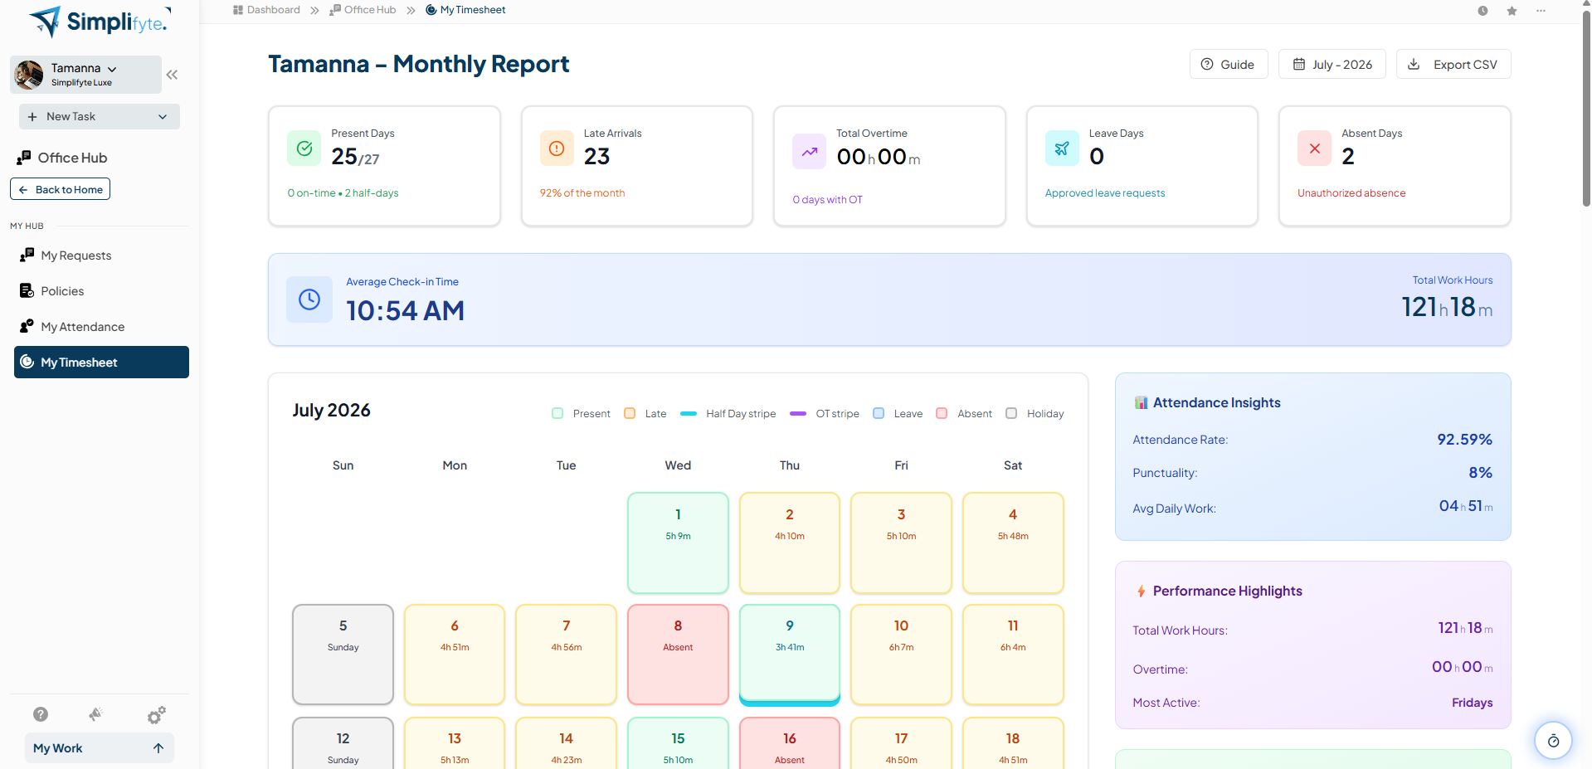Open the help question mark icon

[x=41, y=714]
